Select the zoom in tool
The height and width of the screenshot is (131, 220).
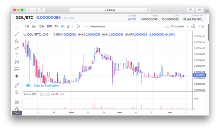point(17,92)
